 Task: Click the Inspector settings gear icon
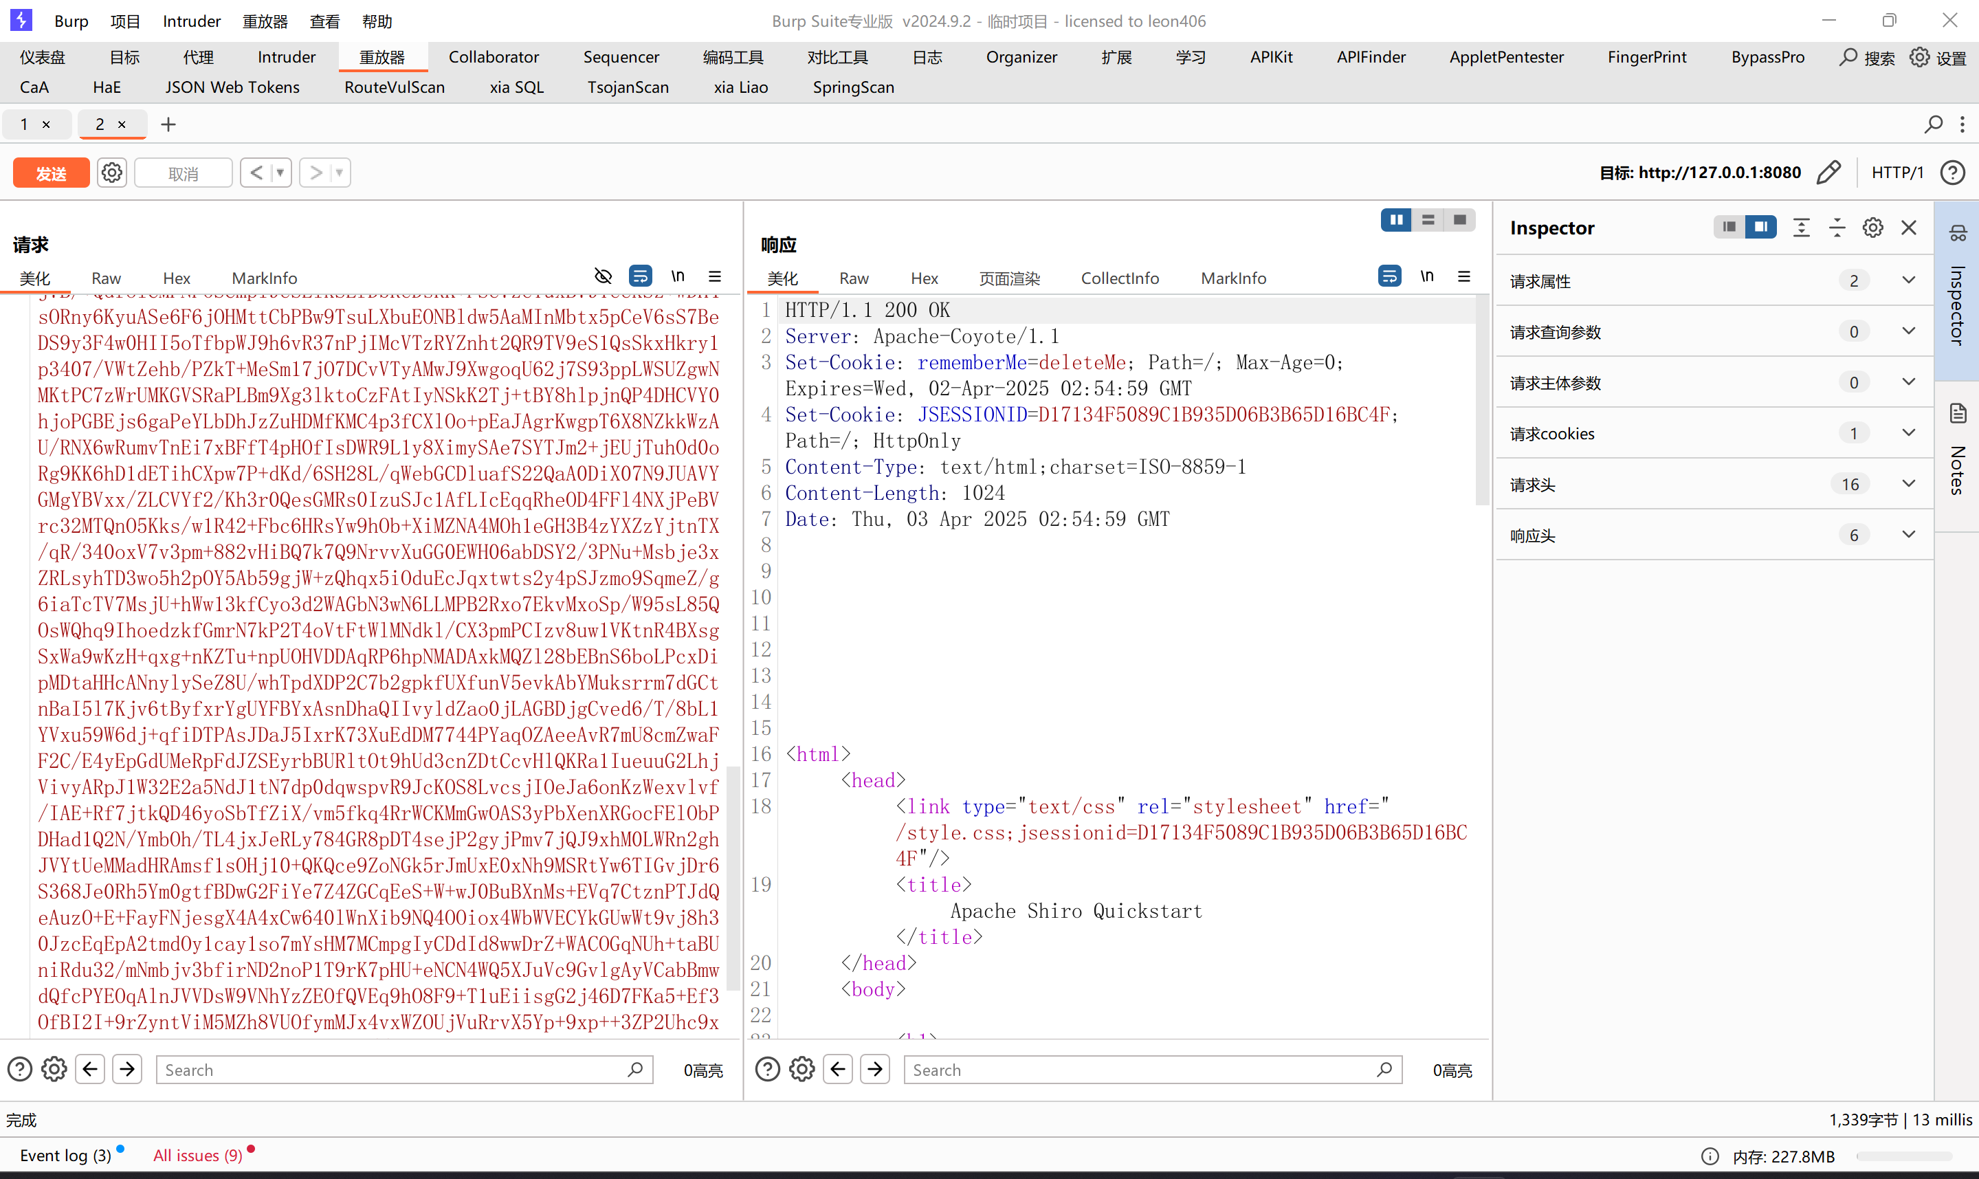coord(1872,228)
